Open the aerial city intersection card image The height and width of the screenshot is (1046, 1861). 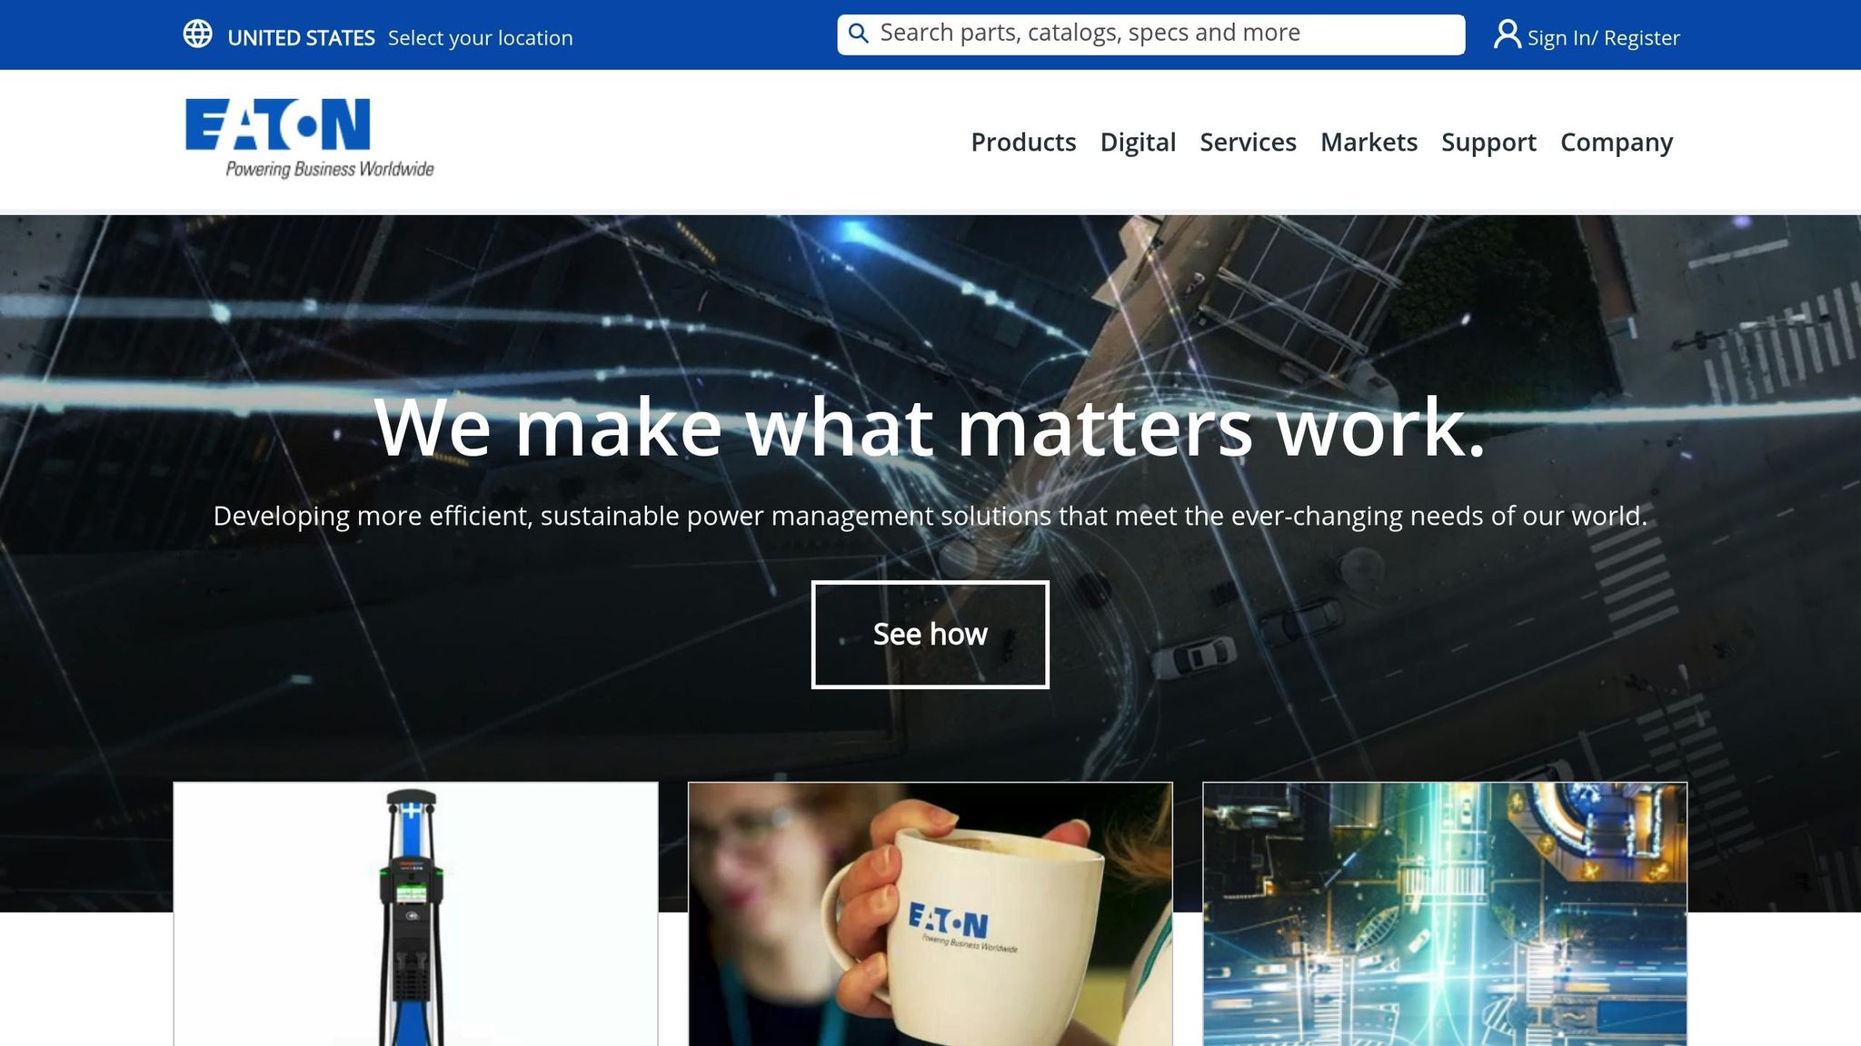tap(1445, 914)
